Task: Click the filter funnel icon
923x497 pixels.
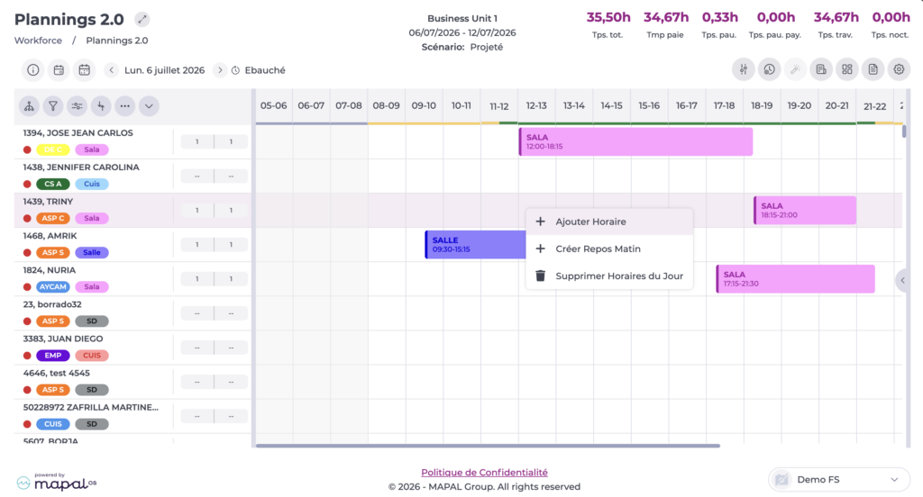Action: [53, 106]
